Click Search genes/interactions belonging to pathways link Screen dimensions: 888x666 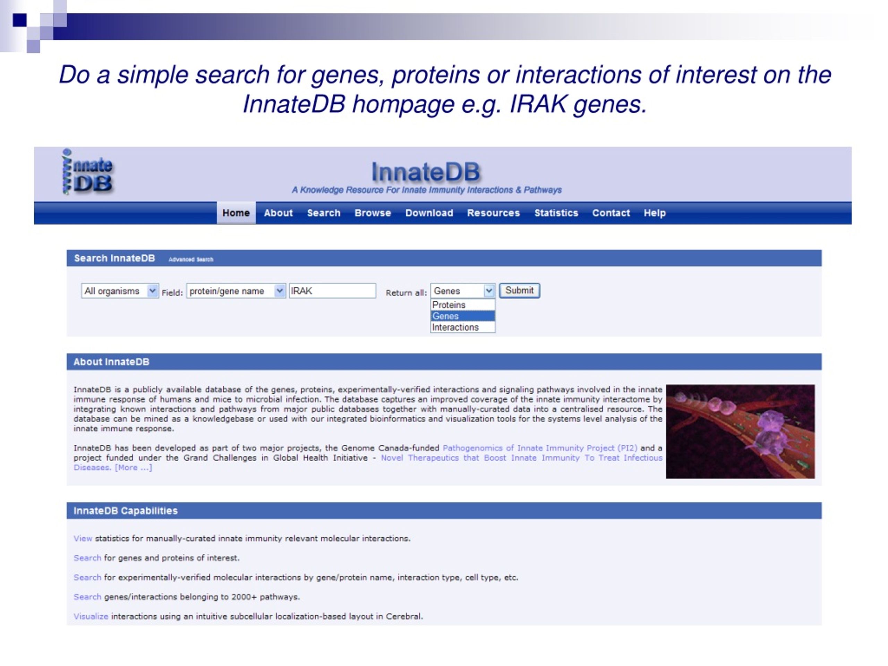(x=87, y=597)
